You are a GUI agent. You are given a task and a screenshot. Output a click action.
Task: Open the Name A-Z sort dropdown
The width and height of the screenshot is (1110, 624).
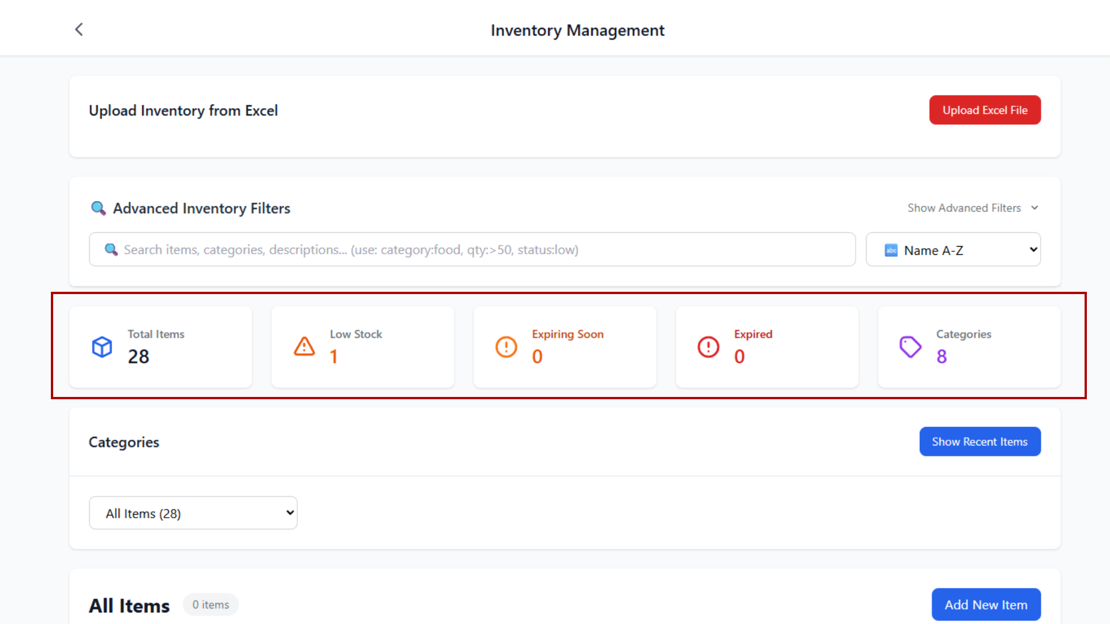[x=953, y=250]
